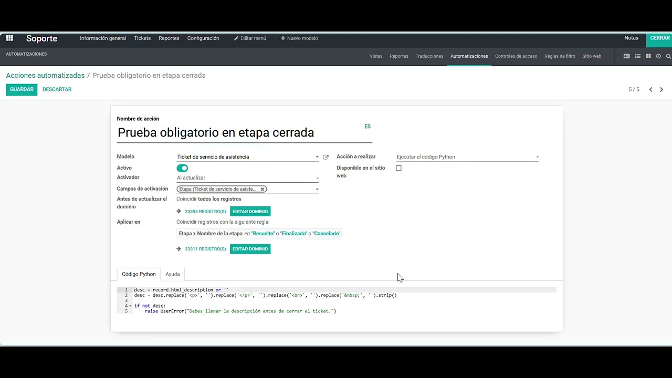Click the 5 / 5 pager counter

tap(634, 90)
